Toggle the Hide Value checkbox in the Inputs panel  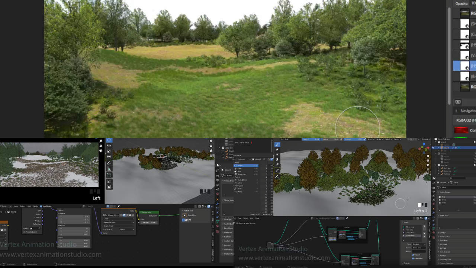tap(413, 258)
